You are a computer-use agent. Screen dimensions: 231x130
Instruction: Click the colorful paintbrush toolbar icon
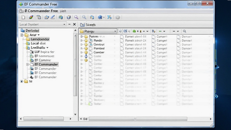point(31,17)
